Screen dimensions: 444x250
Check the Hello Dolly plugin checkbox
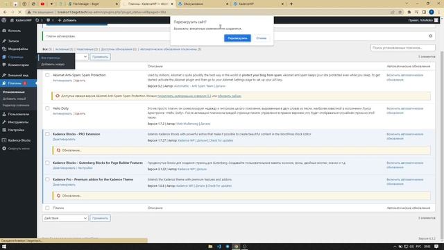click(47, 108)
